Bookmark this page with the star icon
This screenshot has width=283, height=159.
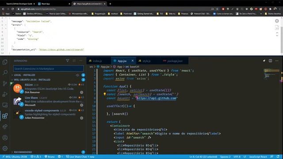tap(217, 9)
